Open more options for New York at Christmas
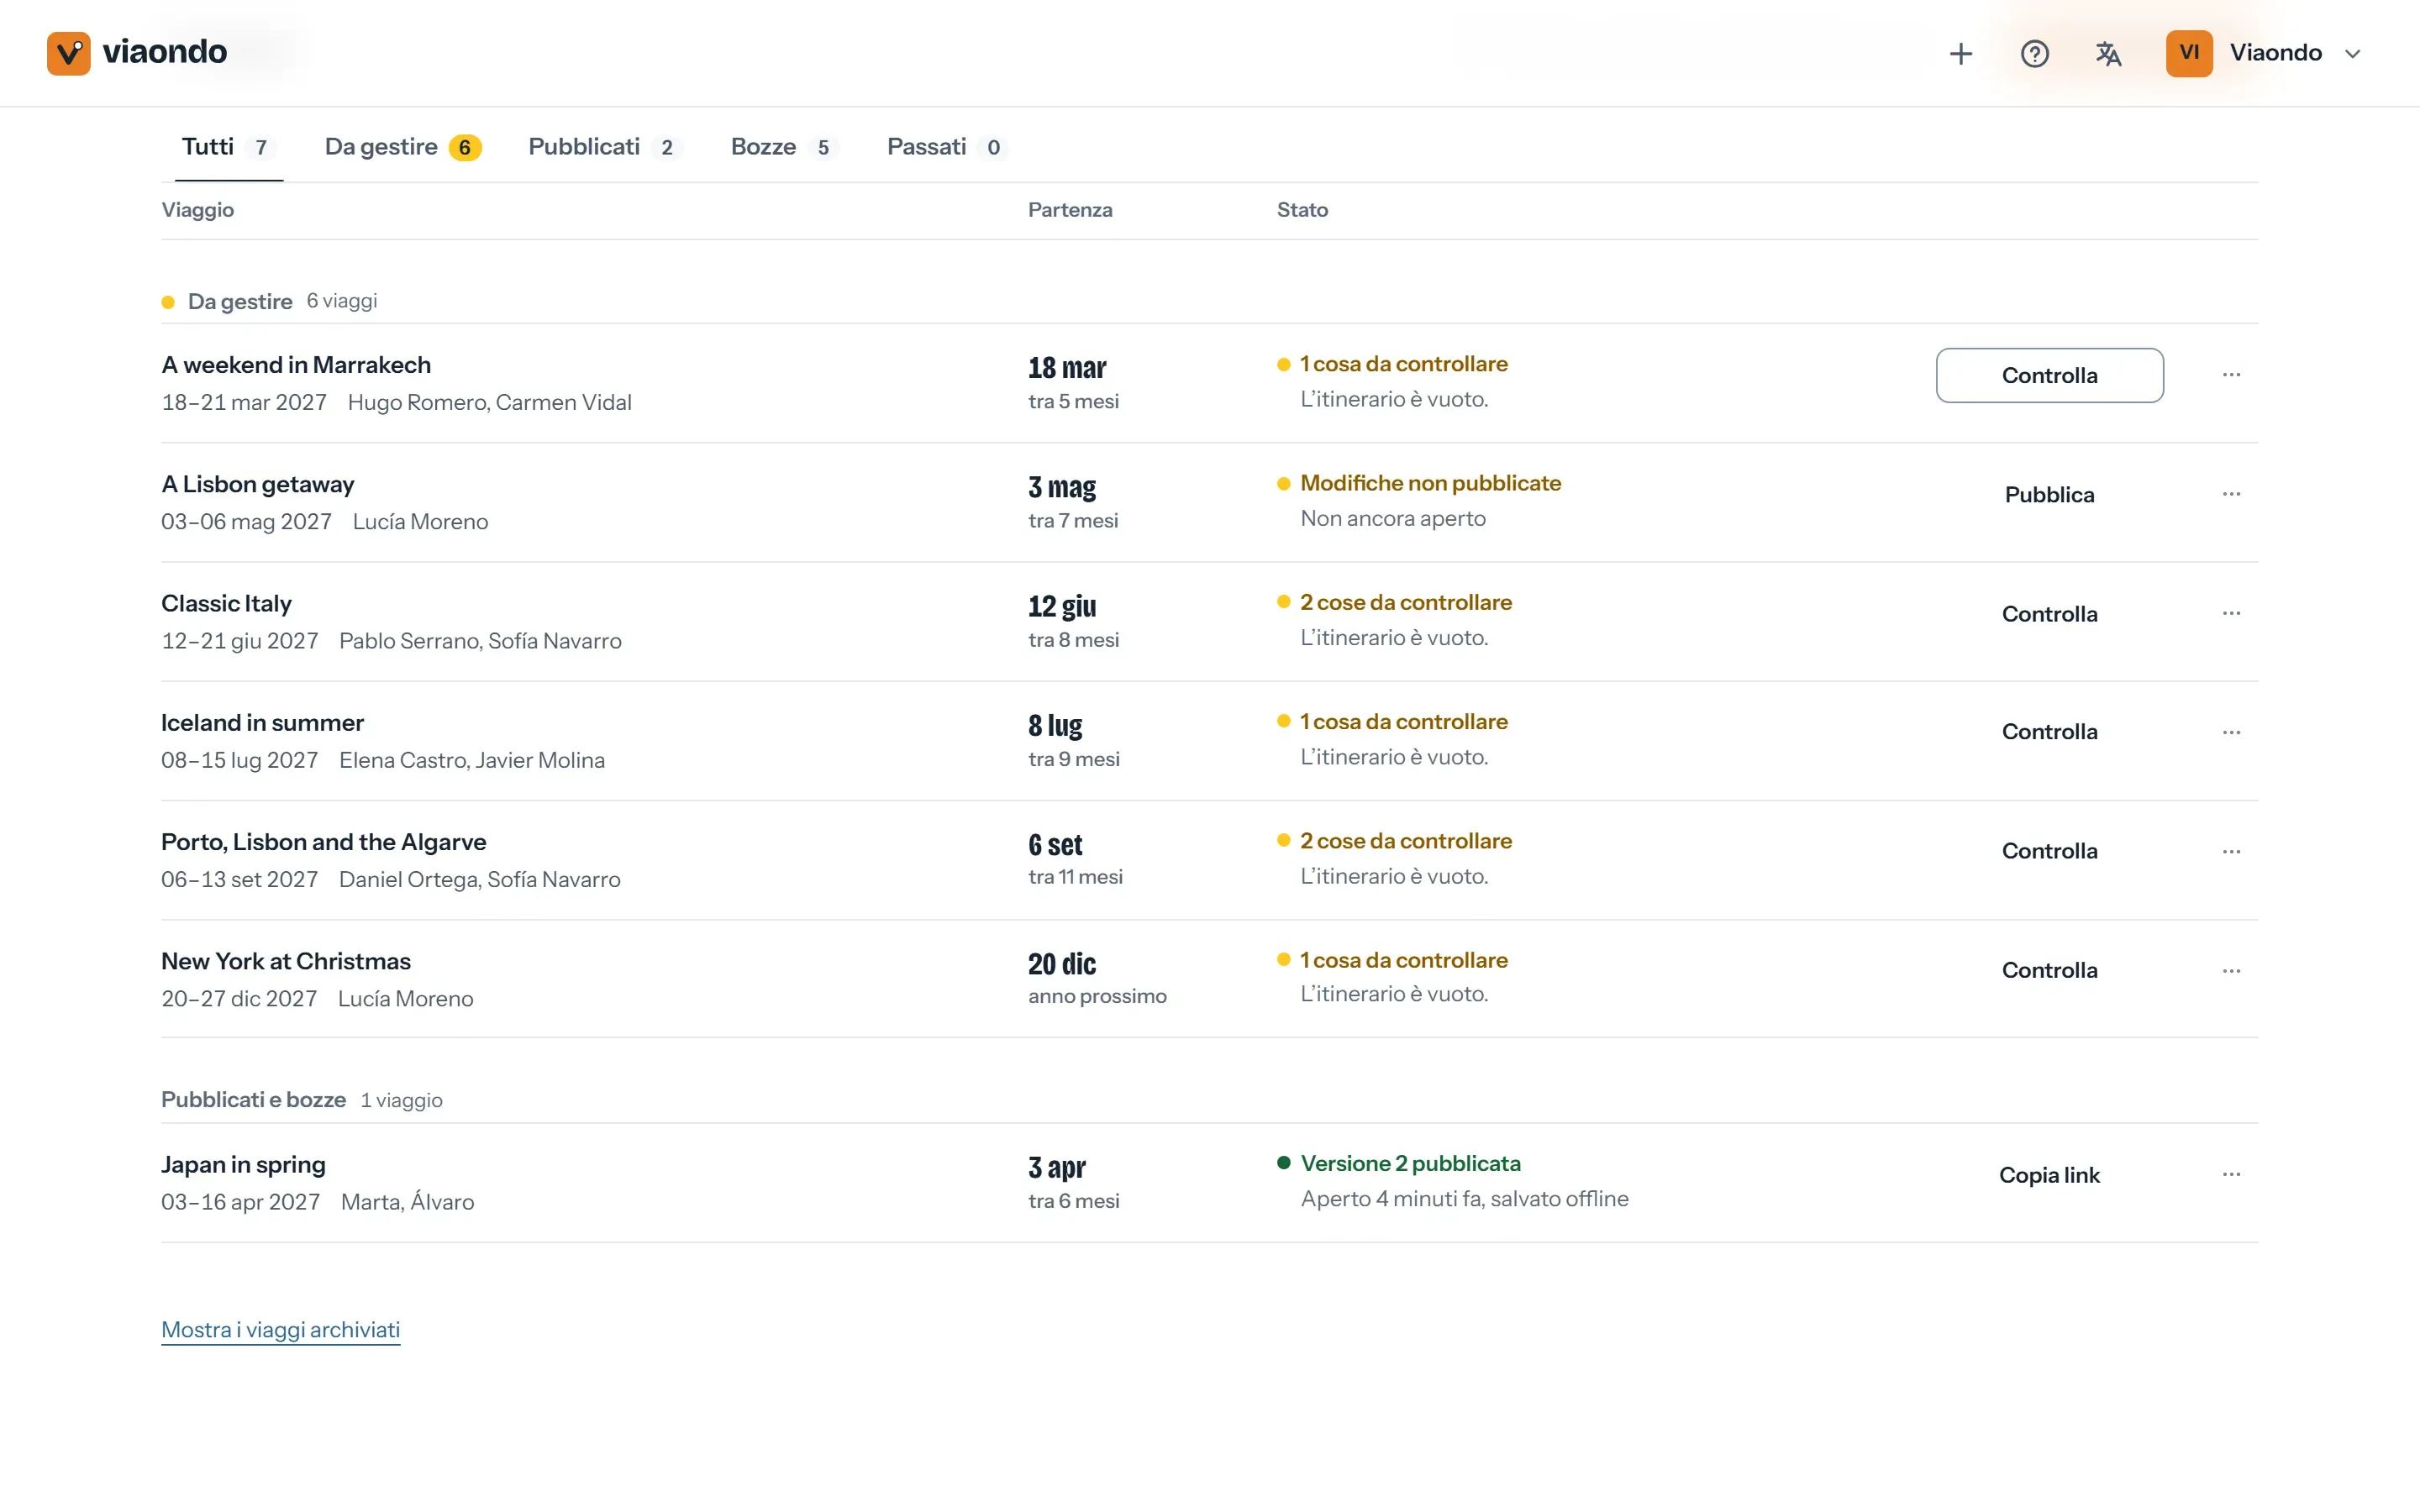 [2231, 970]
